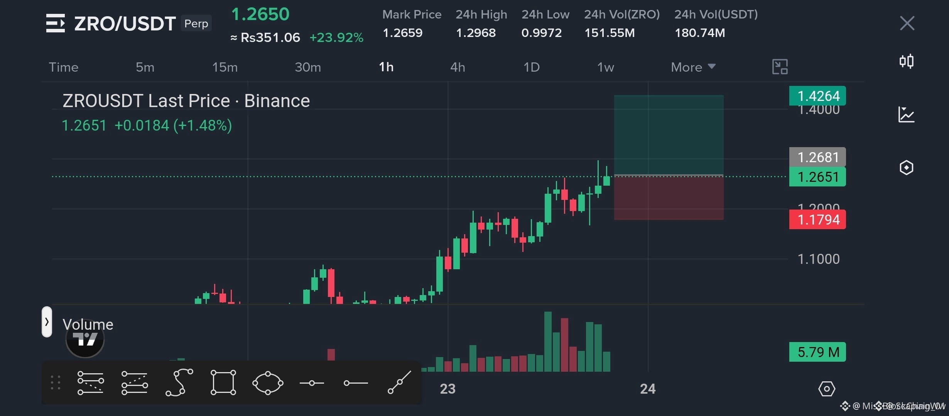Screen dimensions: 949x416
Task: Close the chart with the X icon
Action: [907, 23]
